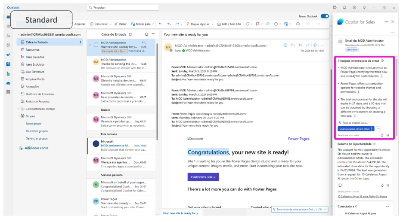Screen dimensions: 403x222
Task: Click the Customize site button
Action: [x=203, y=177]
